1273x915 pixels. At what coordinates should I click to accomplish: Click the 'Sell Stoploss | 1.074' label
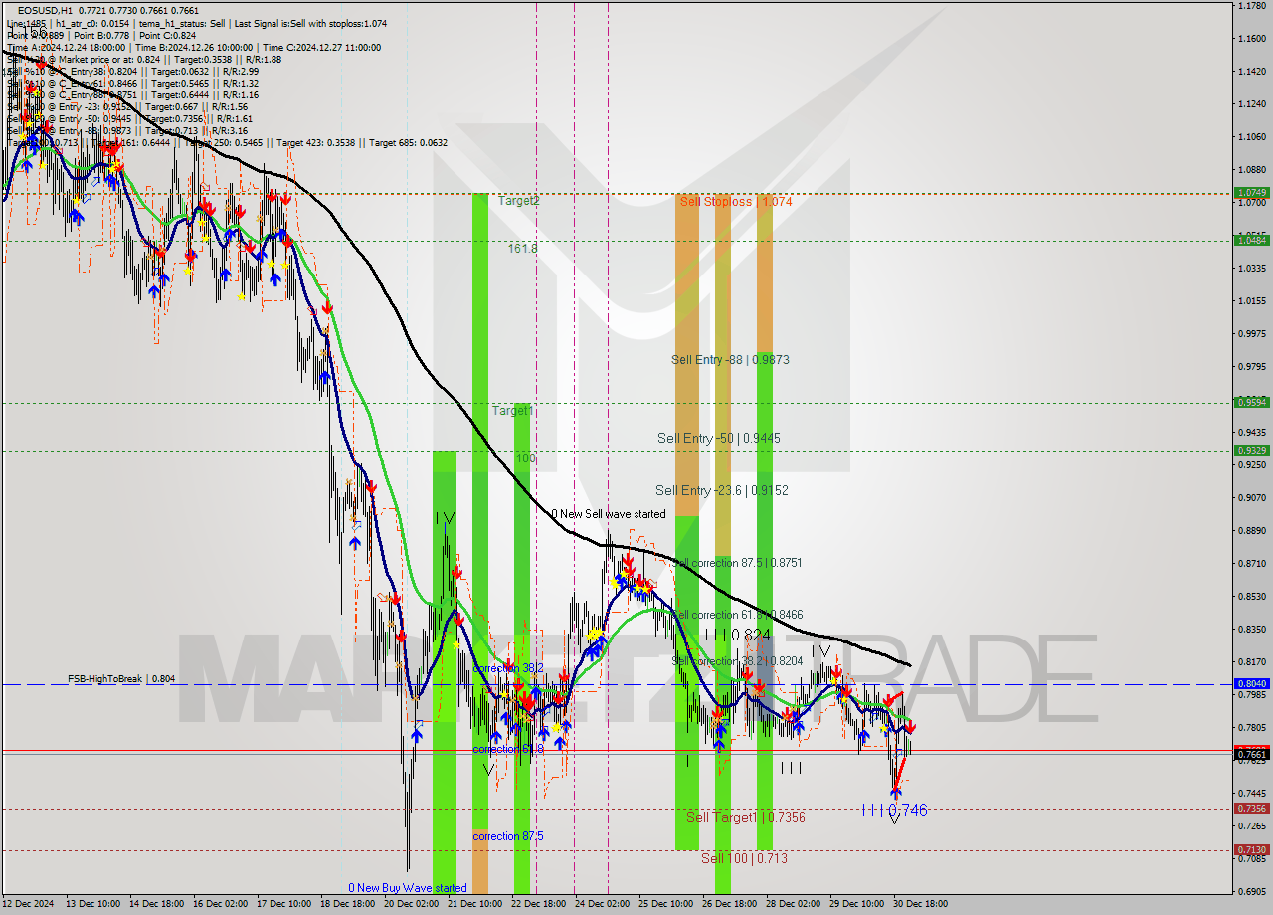[x=736, y=201]
